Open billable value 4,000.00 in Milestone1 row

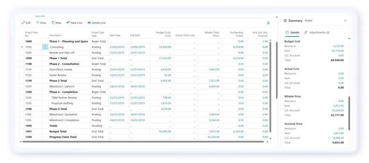[214, 86]
